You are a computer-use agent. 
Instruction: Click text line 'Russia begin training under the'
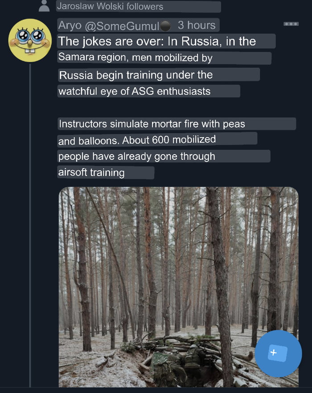click(135, 75)
